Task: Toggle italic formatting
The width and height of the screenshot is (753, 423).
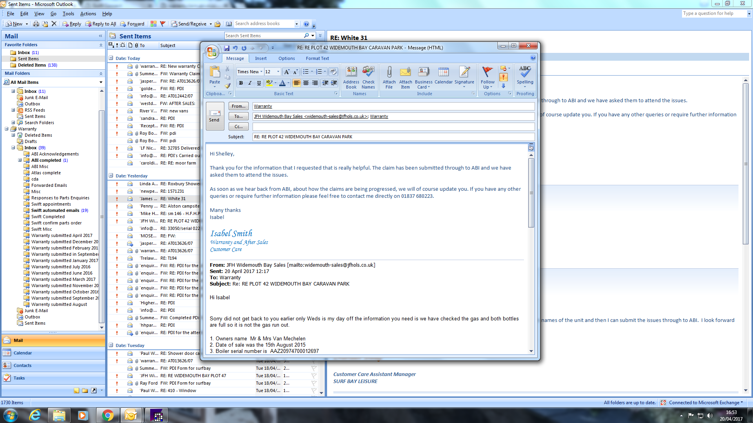Action: click(x=250, y=83)
